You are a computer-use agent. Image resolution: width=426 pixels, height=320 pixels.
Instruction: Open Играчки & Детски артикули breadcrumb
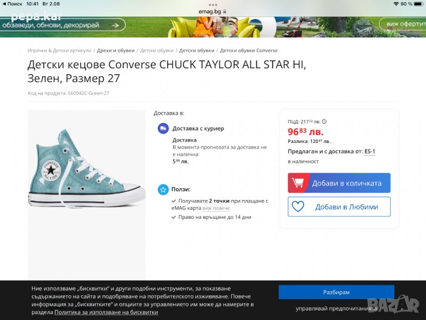(59, 51)
